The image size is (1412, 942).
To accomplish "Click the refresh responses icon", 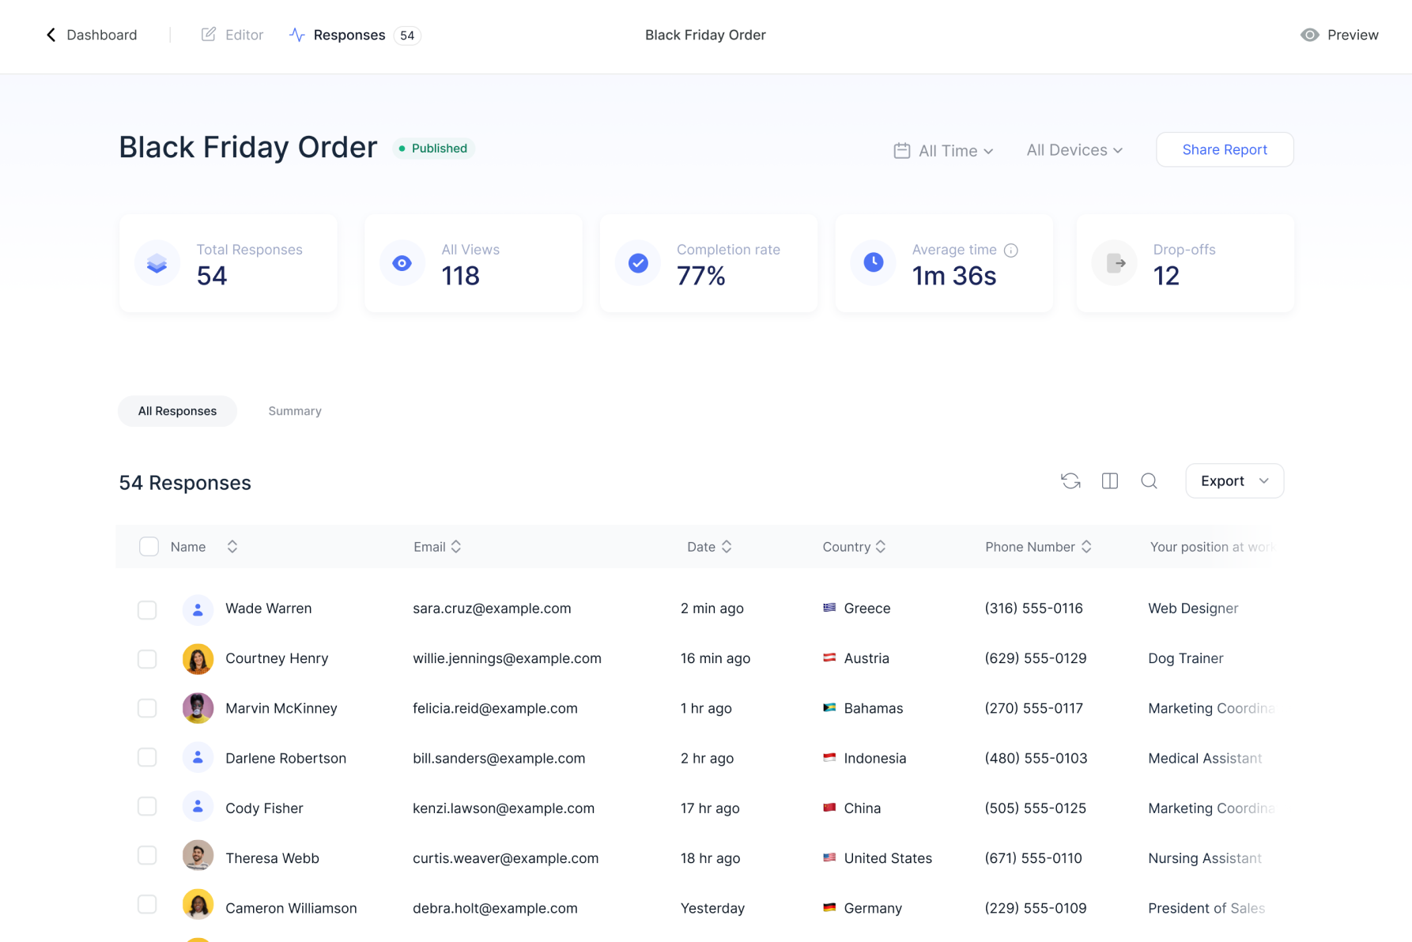I will click(x=1070, y=480).
